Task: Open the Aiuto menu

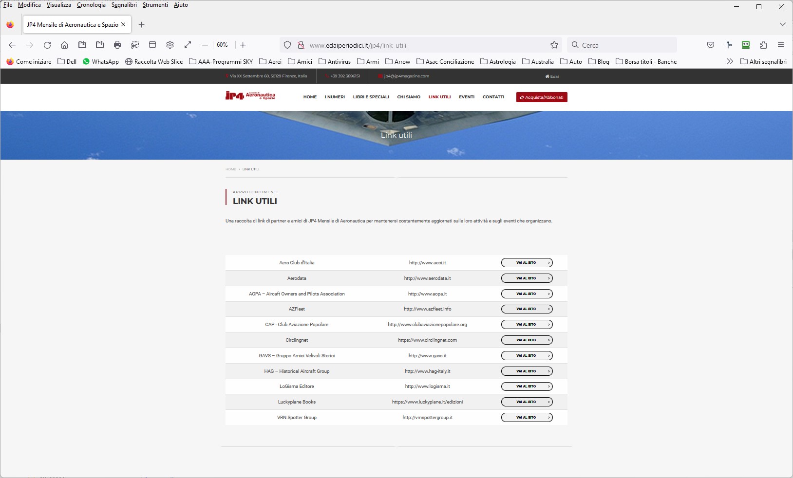Action: (x=181, y=5)
